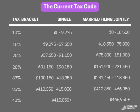Click the 15% tax bracket label
Image resolution: width=140 pixels, height=112 pixels.
click(x=17, y=45)
